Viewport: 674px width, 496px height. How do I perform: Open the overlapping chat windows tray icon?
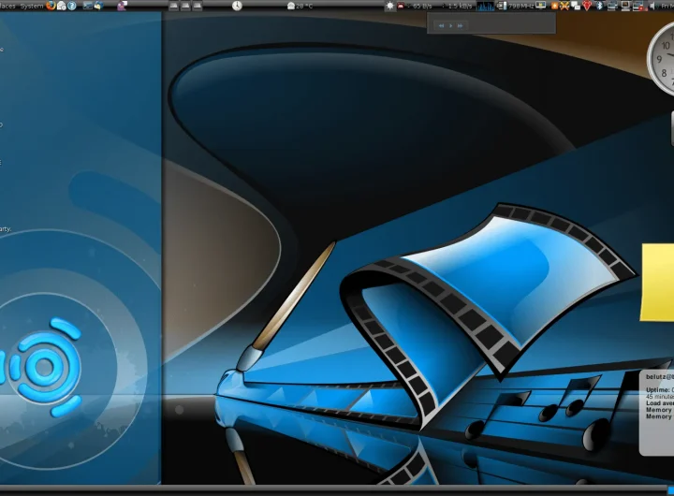pos(575,6)
